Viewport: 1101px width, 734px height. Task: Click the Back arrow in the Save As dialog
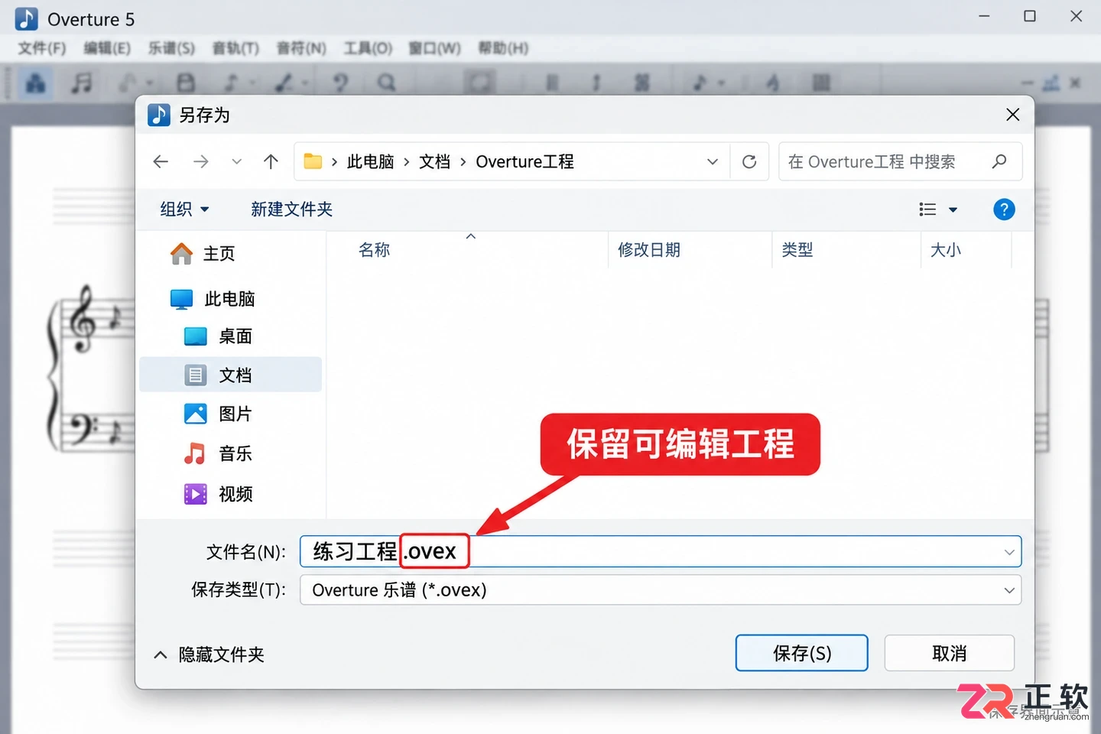[161, 161]
